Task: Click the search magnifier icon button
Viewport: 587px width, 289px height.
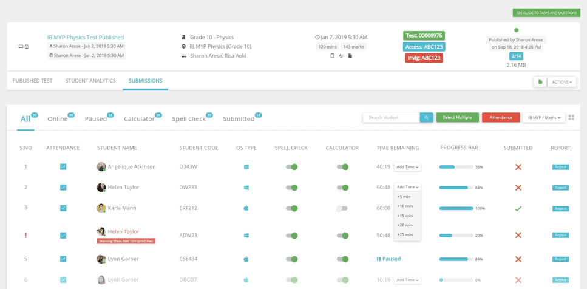Action: 426,118
